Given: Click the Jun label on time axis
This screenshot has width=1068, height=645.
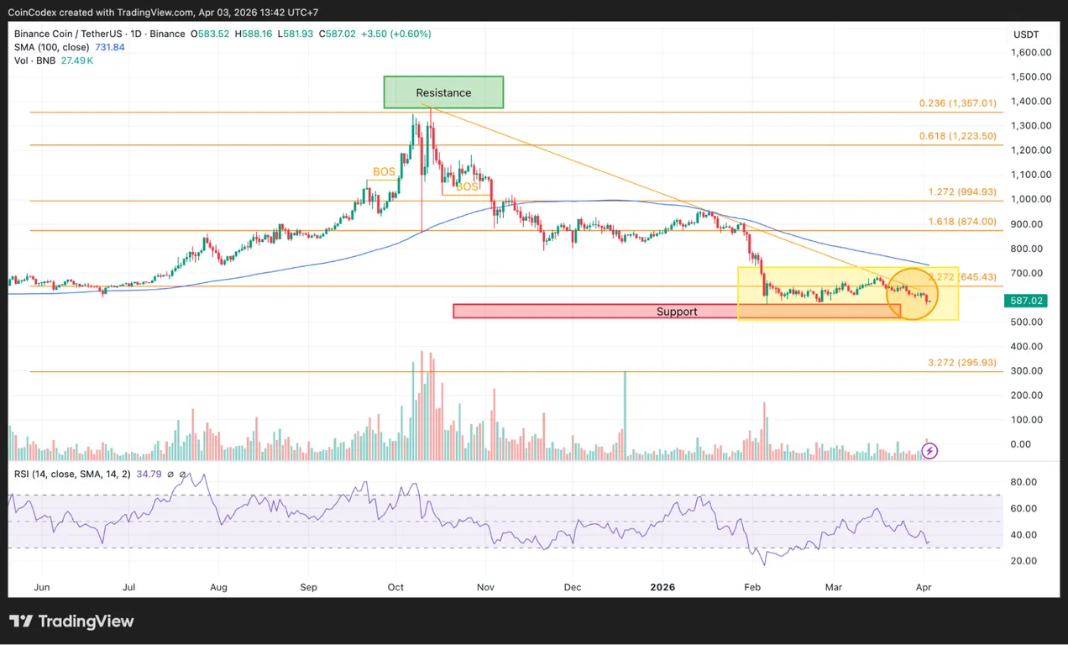Looking at the screenshot, I should pos(40,587).
